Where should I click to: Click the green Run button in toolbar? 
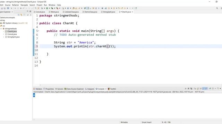pos(47,8)
